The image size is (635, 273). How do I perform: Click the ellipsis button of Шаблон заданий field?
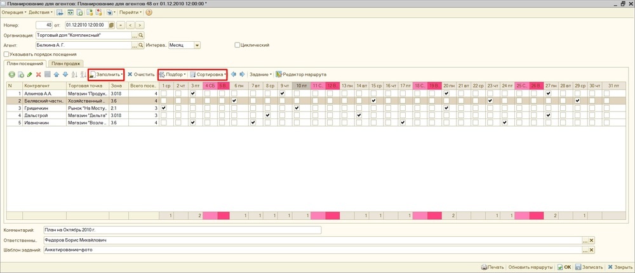pyautogui.click(x=585, y=250)
